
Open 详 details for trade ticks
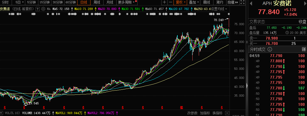coord(304,50)
